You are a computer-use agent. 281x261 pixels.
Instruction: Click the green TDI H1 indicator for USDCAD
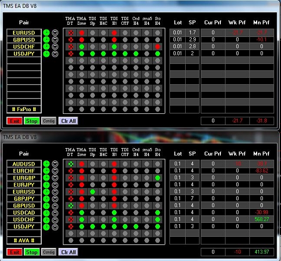(114, 213)
